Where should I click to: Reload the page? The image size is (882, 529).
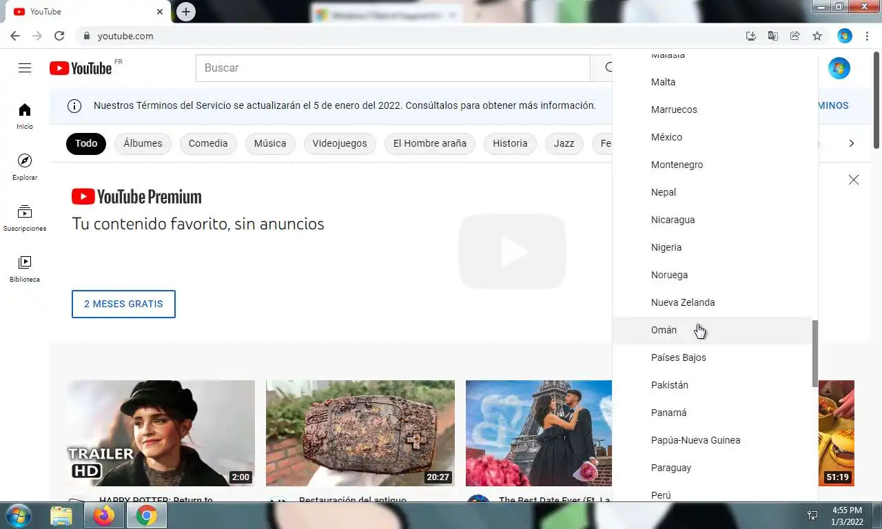tap(59, 36)
